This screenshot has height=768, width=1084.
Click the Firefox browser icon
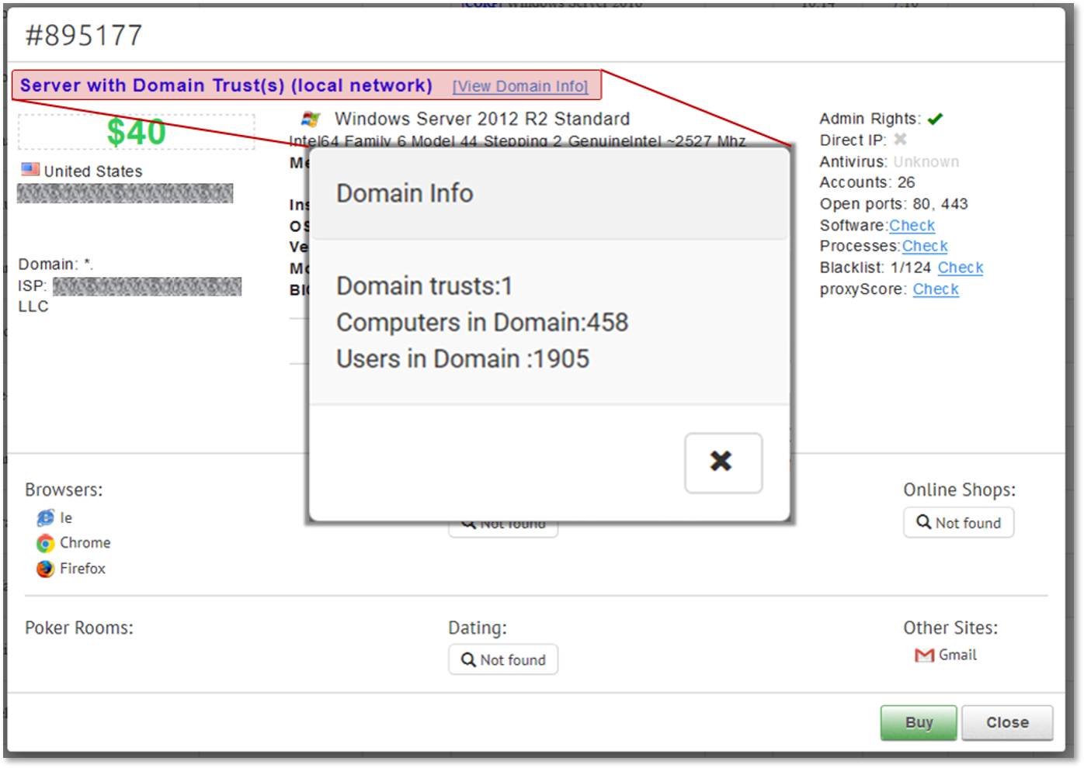pyautogui.click(x=45, y=569)
